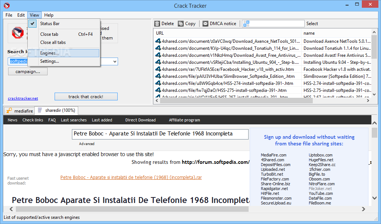Expand the search keyword combo box arrow

point(115,62)
